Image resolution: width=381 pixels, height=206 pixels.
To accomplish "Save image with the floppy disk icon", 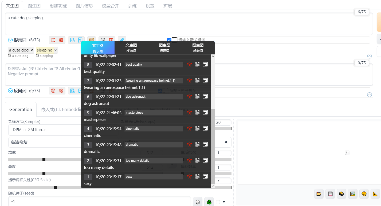I will pyautogui.click(x=330, y=194).
